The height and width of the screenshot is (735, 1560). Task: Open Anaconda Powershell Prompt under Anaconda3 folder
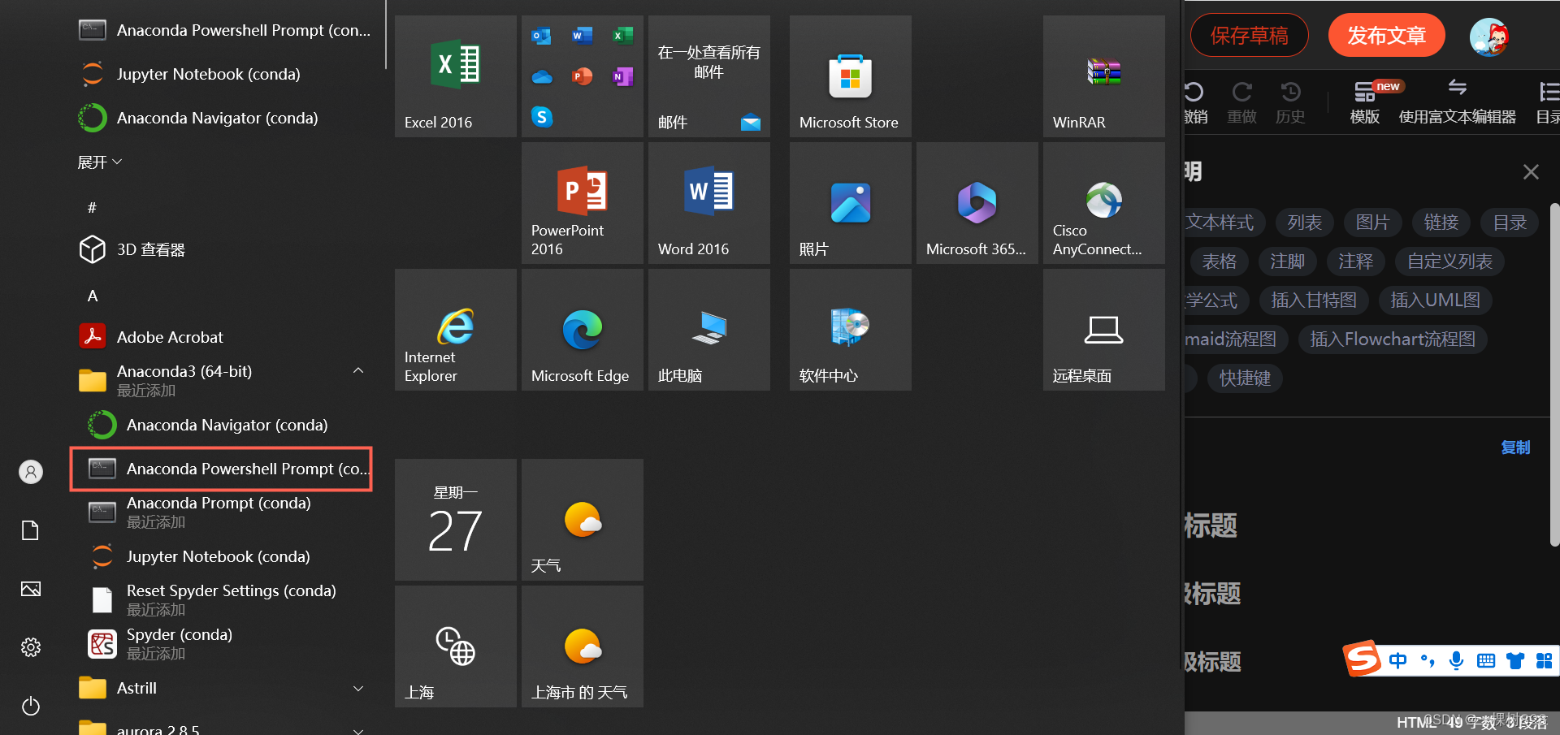[x=222, y=469]
